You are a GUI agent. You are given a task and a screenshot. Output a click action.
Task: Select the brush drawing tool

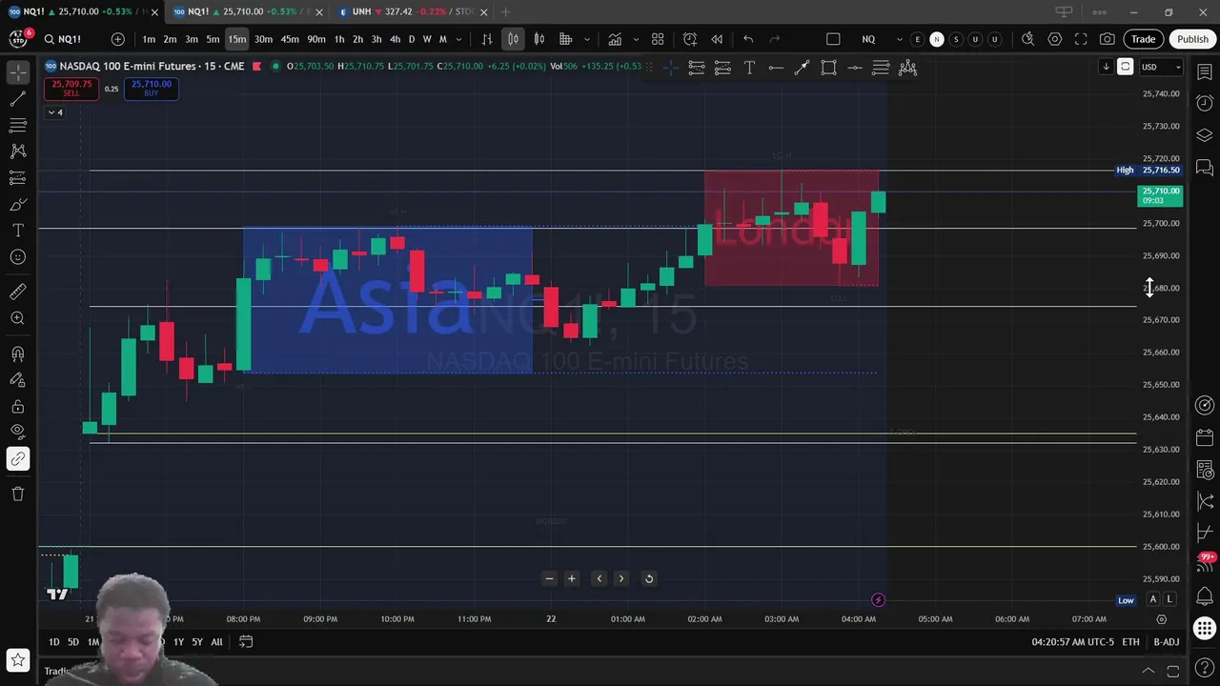pos(17,205)
